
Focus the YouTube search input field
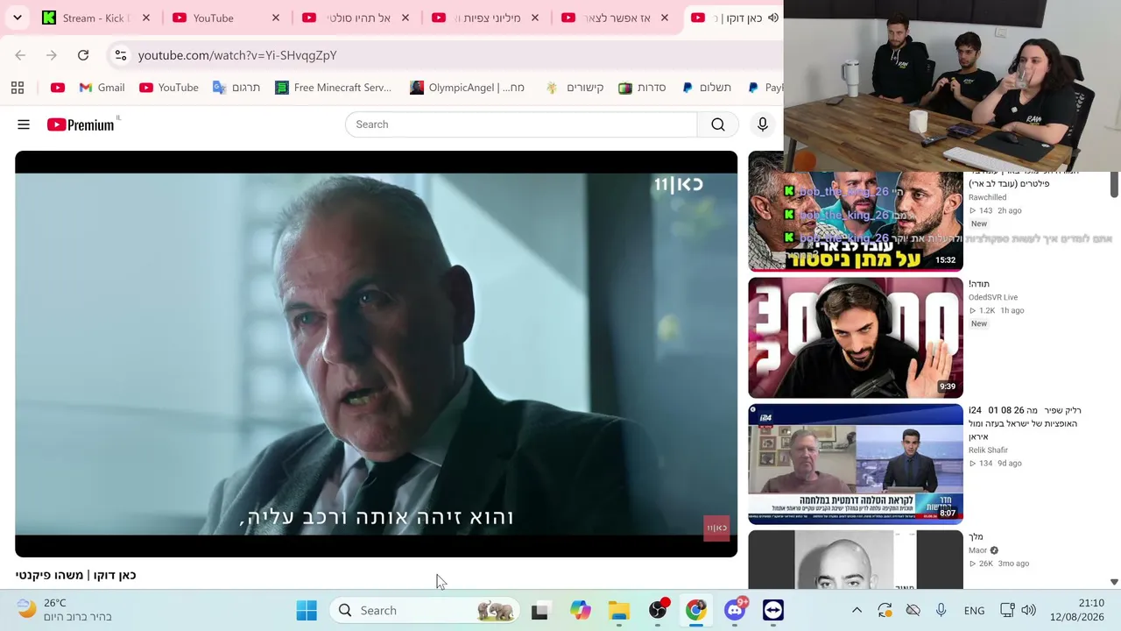point(521,124)
